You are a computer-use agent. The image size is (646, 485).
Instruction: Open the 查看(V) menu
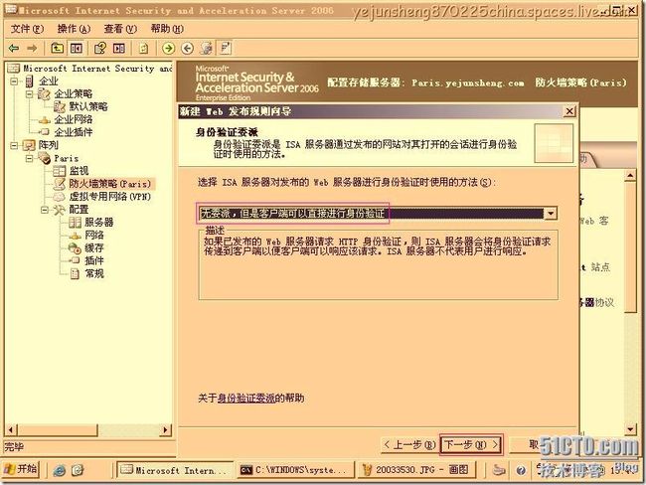coord(120,29)
